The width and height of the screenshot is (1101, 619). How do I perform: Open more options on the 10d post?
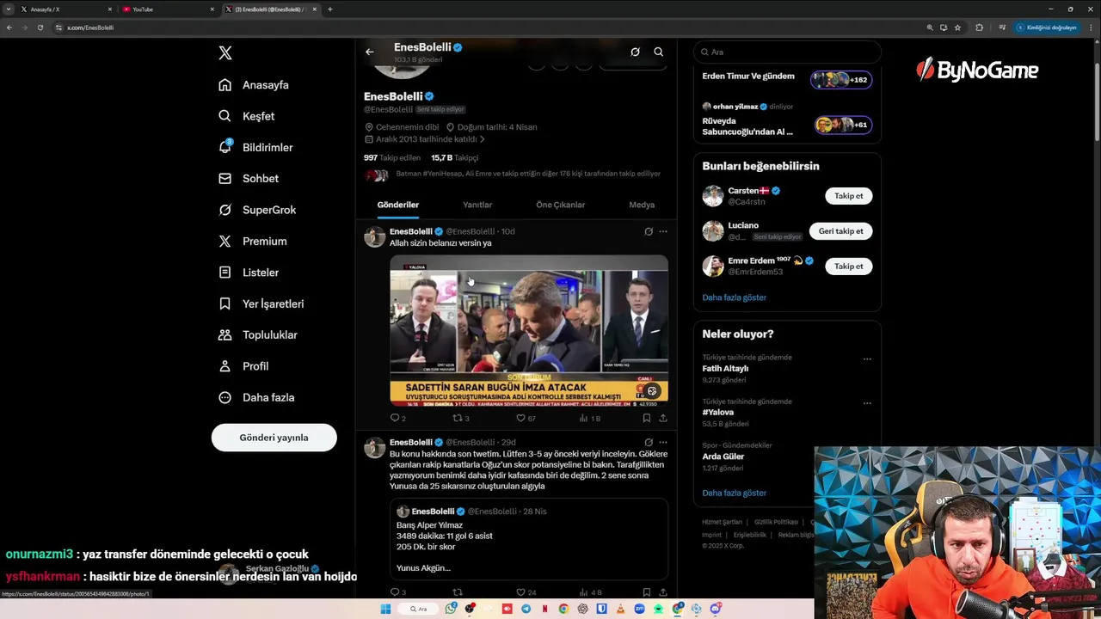(662, 231)
